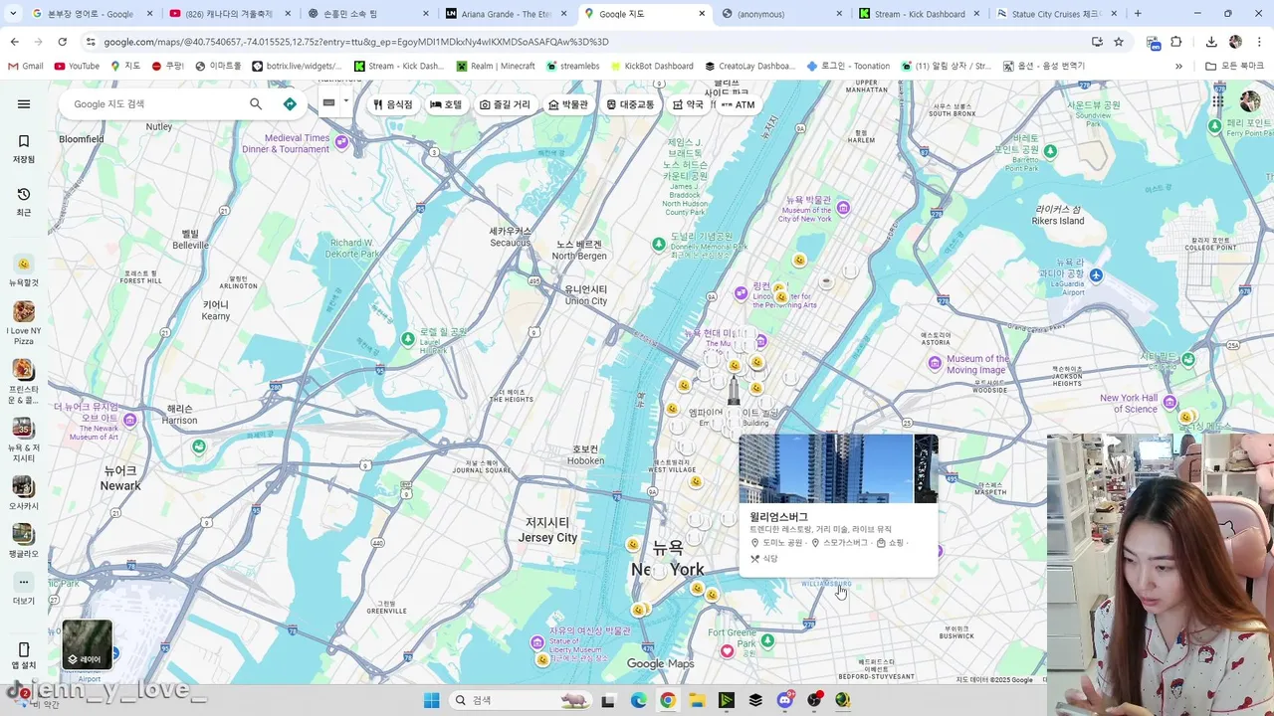Filter by 즐길 거리 things to do chip
The height and width of the screenshot is (716, 1274).
pos(505,104)
